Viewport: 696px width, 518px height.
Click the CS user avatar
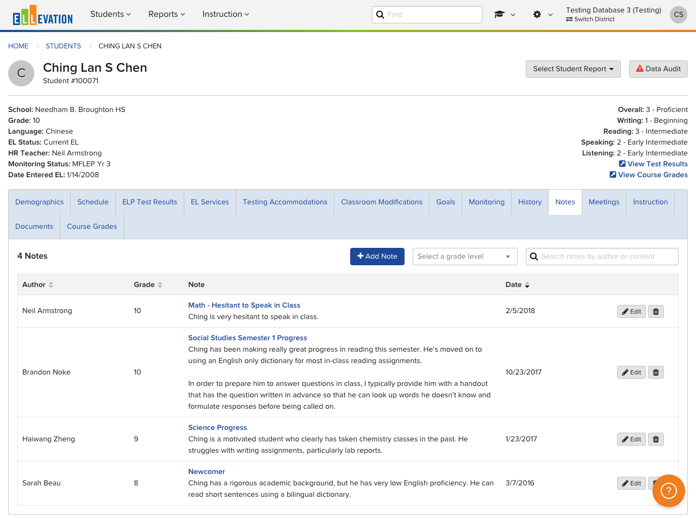click(x=679, y=15)
